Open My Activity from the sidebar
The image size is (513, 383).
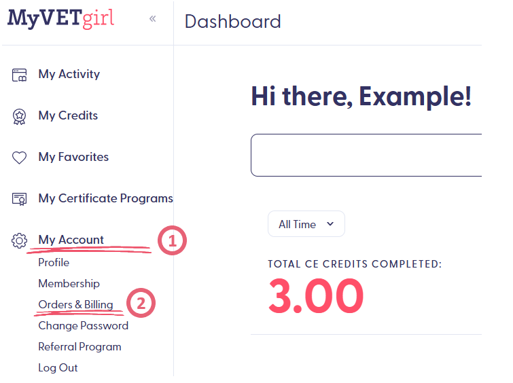[x=69, y=75]
